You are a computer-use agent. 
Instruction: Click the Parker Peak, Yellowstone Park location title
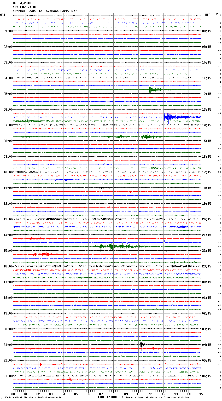click(x=45, y=11)
